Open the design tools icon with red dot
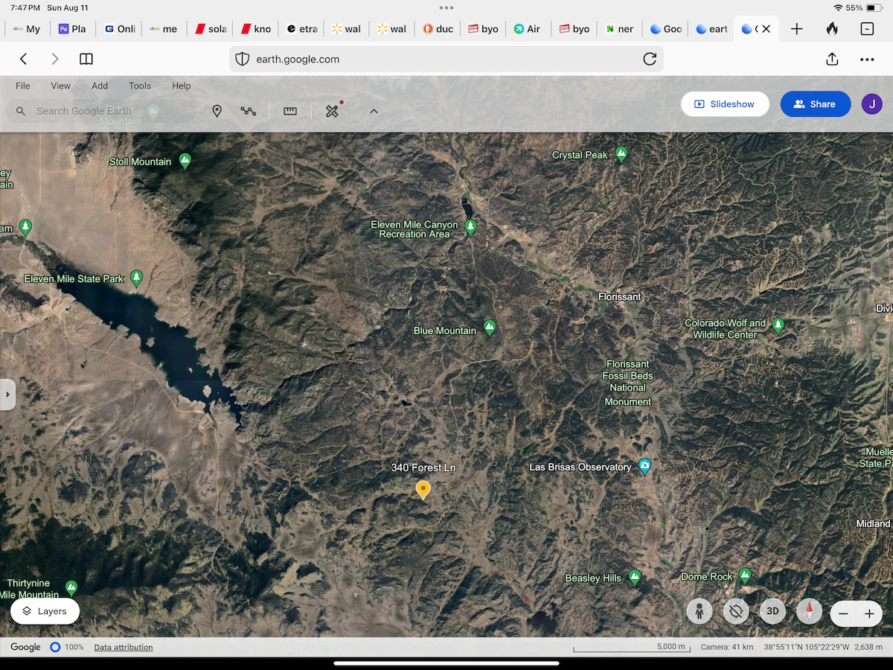The width and height of the screenshot is (893, 670). (333, 110)
